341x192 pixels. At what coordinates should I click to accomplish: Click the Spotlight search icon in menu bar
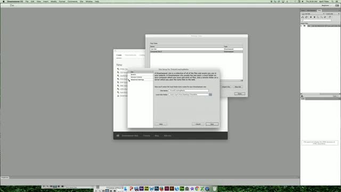point(332,1)
